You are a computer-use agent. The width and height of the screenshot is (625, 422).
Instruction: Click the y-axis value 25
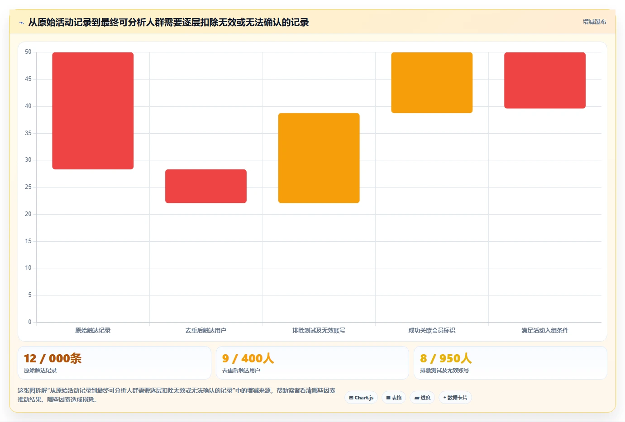click(28, 187)
